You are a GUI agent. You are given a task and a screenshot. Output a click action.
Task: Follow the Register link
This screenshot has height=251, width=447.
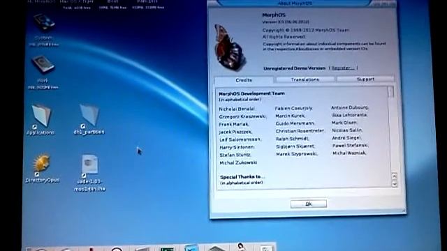[343, 68]
